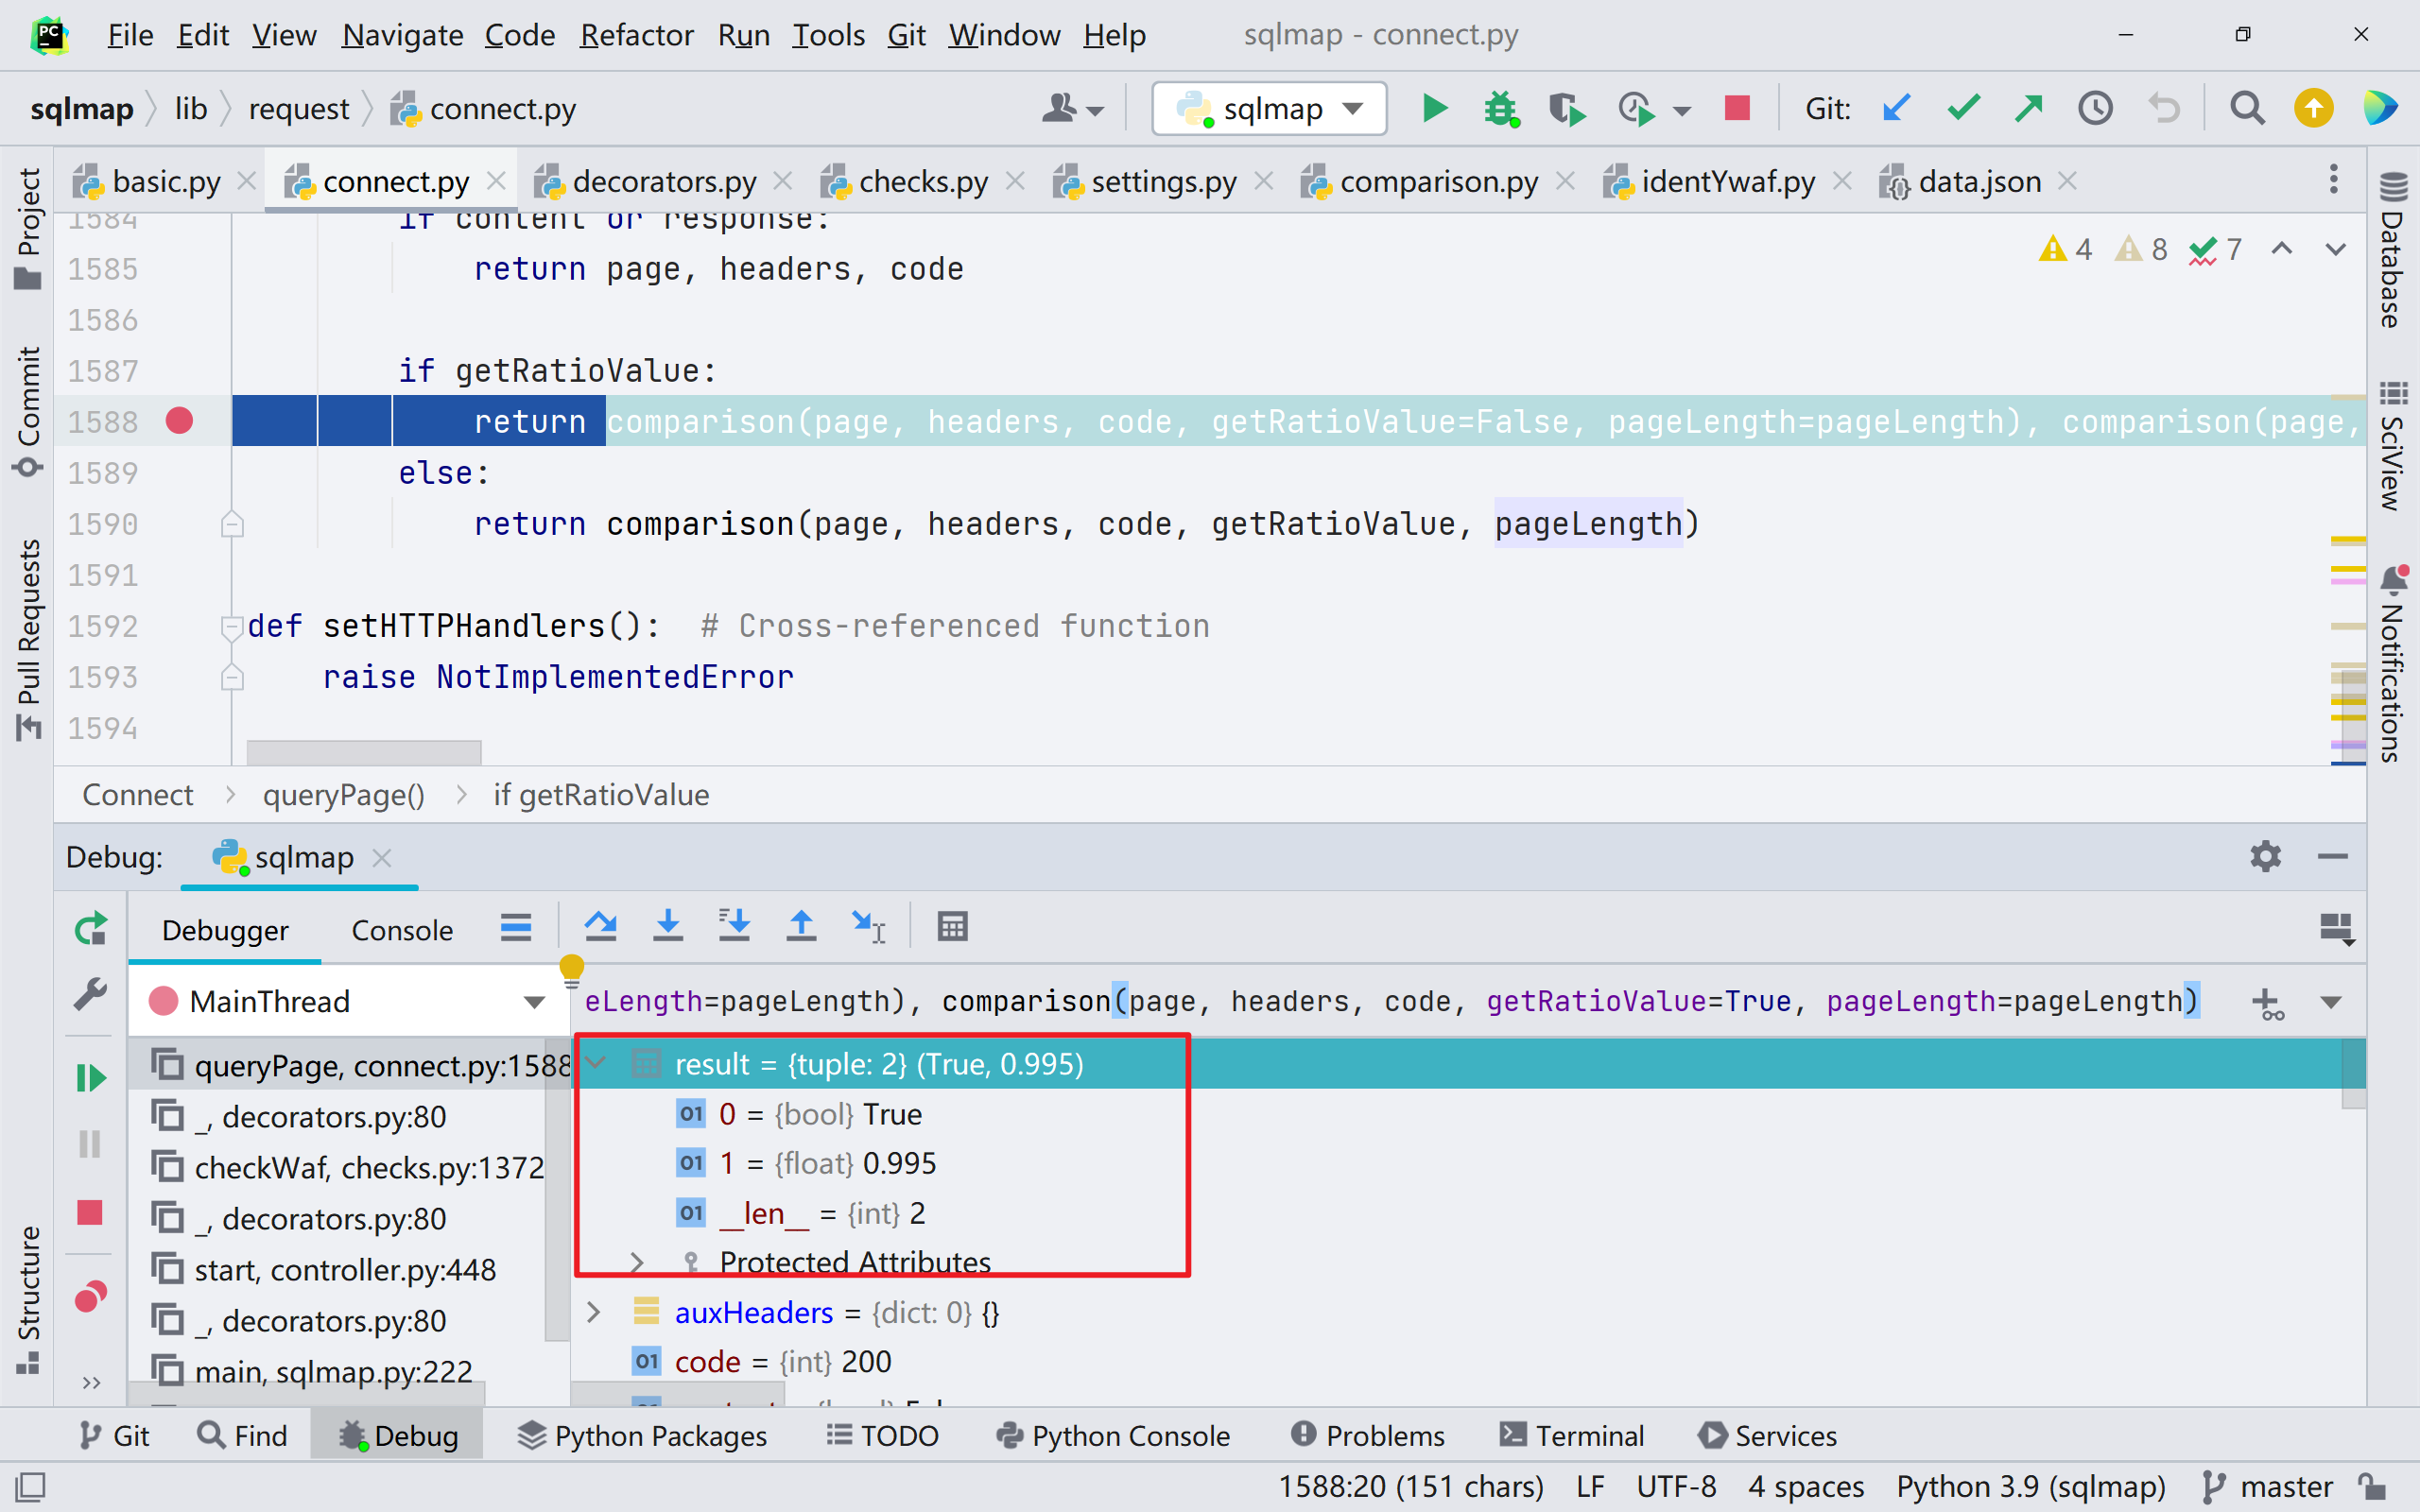2420x1512 pixels.
Task: Step over in the debugger toolbar
Action: point(600,927)
